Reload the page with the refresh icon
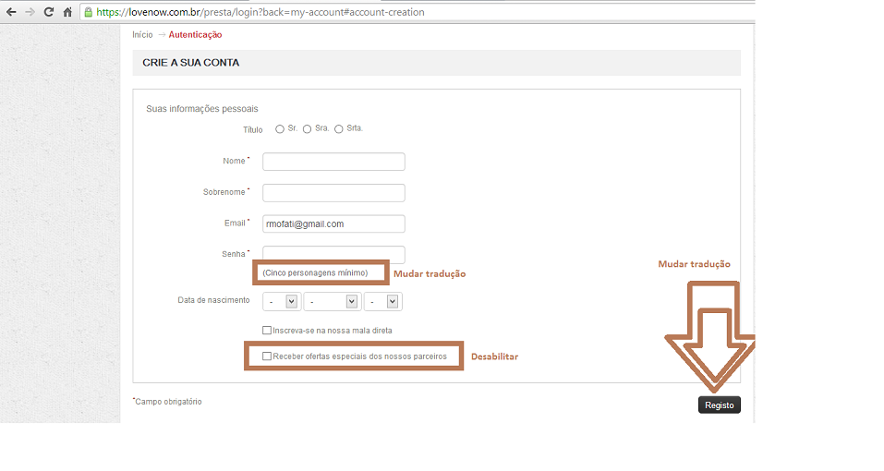The width and height of the screenshot is (884, 471). click(48, 12)
